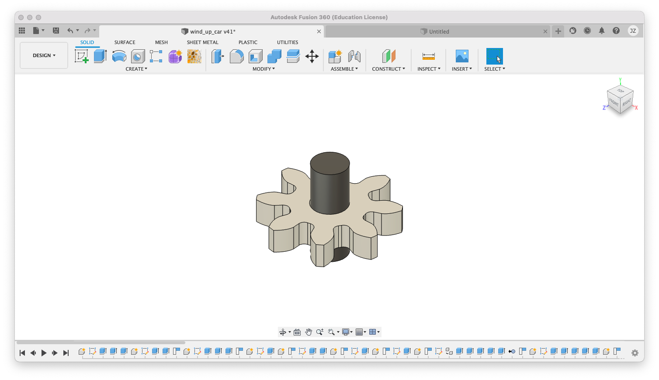Select the Revolve tool
659x380 pixels.
click(119, 56)
